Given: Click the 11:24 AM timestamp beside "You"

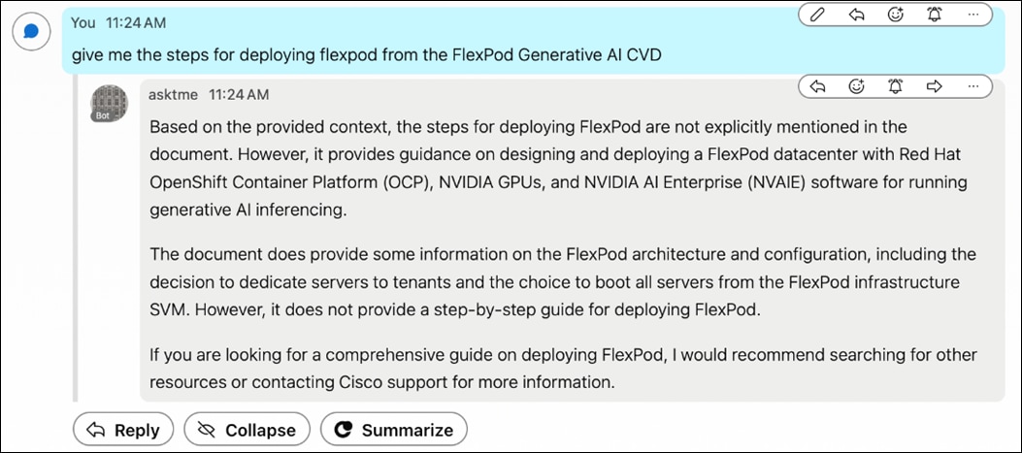Looking at the screenshot, I should coord(135,22).
